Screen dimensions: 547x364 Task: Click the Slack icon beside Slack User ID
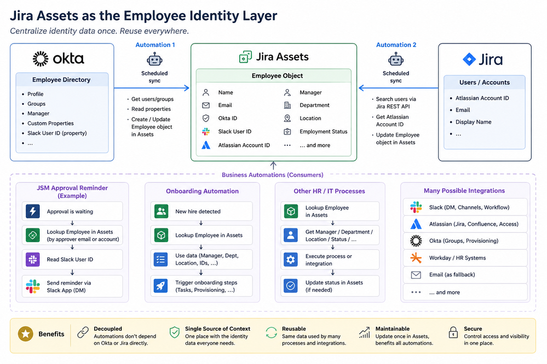206,131
